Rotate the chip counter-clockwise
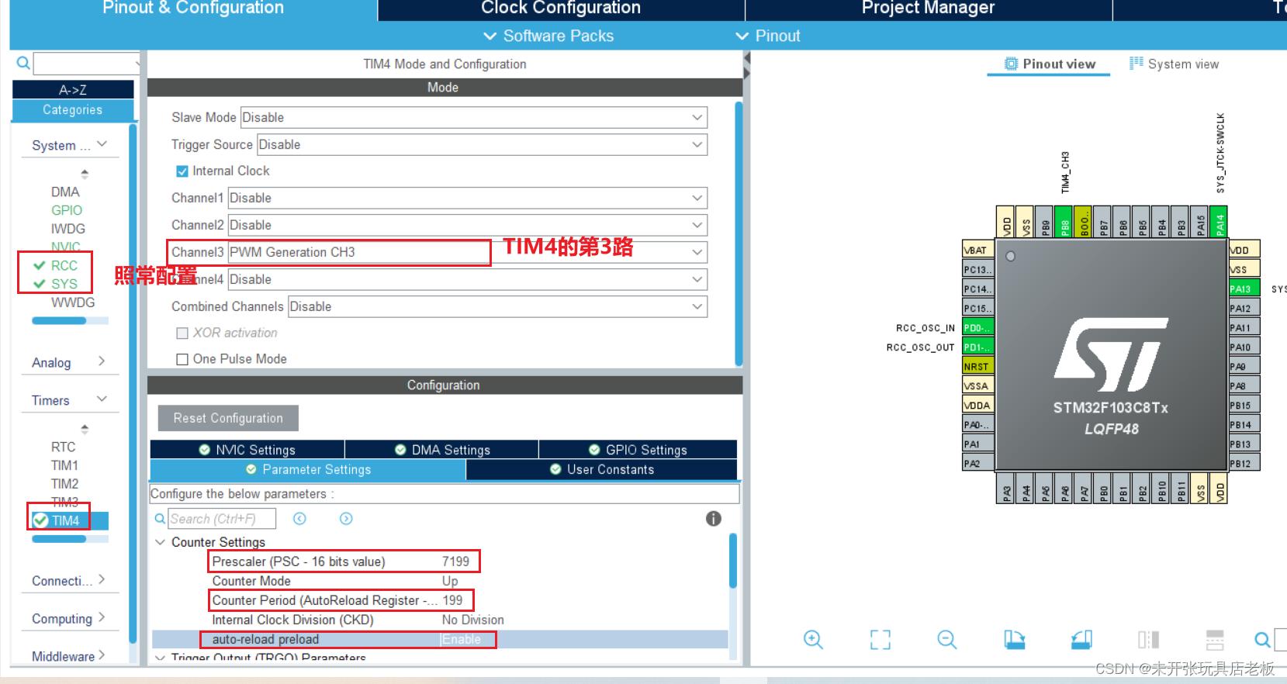The image size is (1287, 684). pyautogui.click(x=1081, y=639)
